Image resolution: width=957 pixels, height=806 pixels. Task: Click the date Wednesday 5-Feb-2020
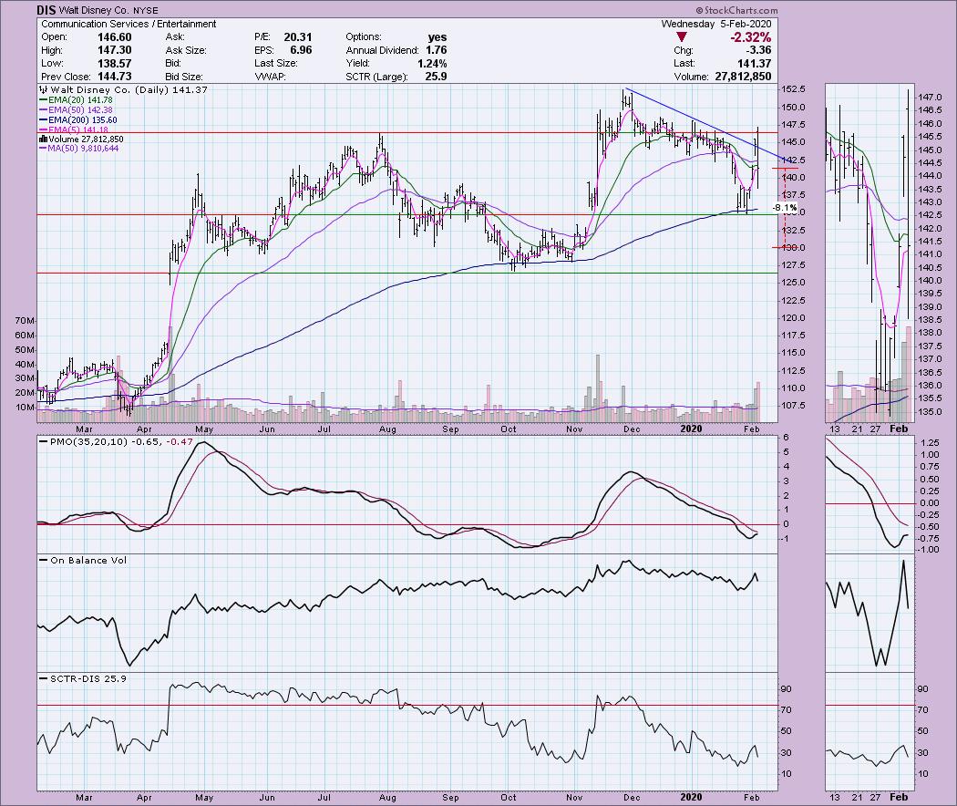716,24
